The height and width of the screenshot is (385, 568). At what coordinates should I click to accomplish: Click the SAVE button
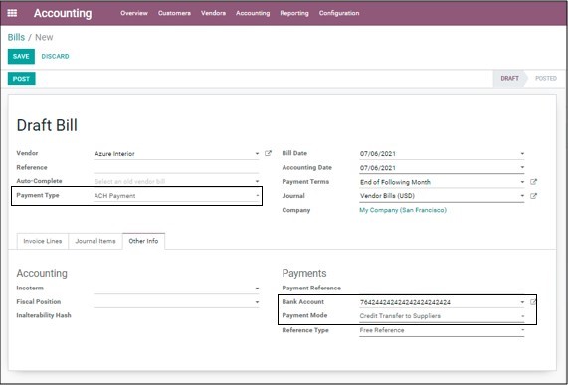pyautogui.click(x=21, y=56)
